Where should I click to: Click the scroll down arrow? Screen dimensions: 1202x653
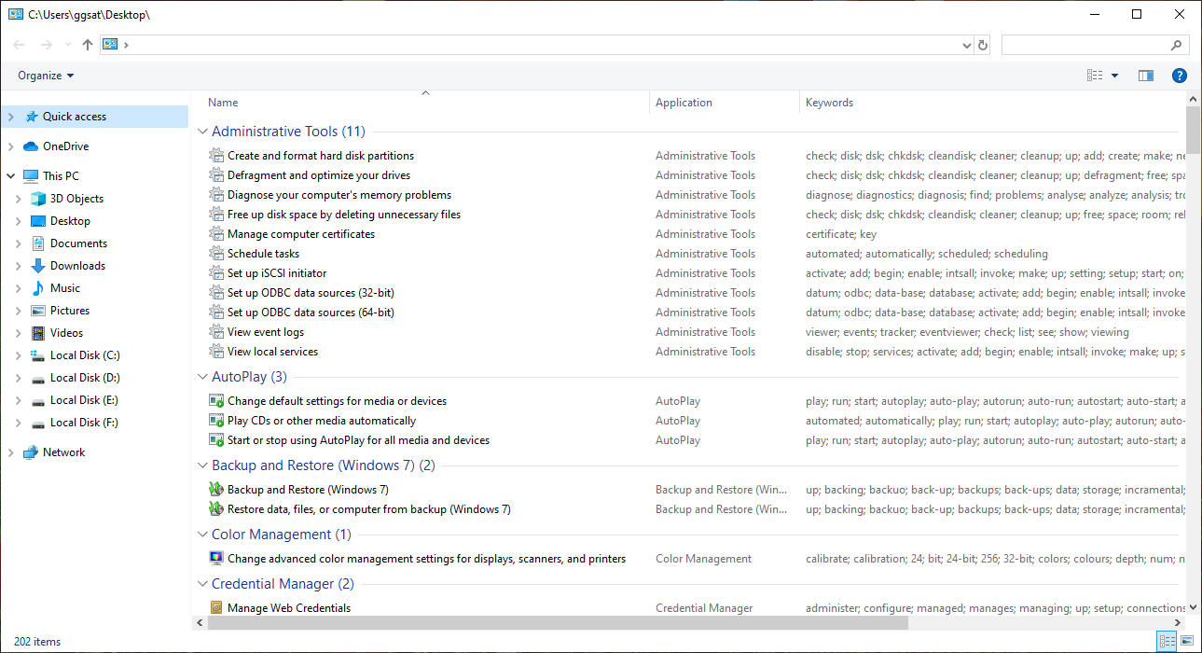(x=1193, y=607)
